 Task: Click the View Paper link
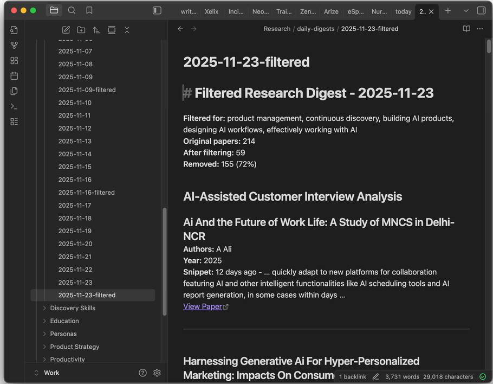click(x=202, y=306)
